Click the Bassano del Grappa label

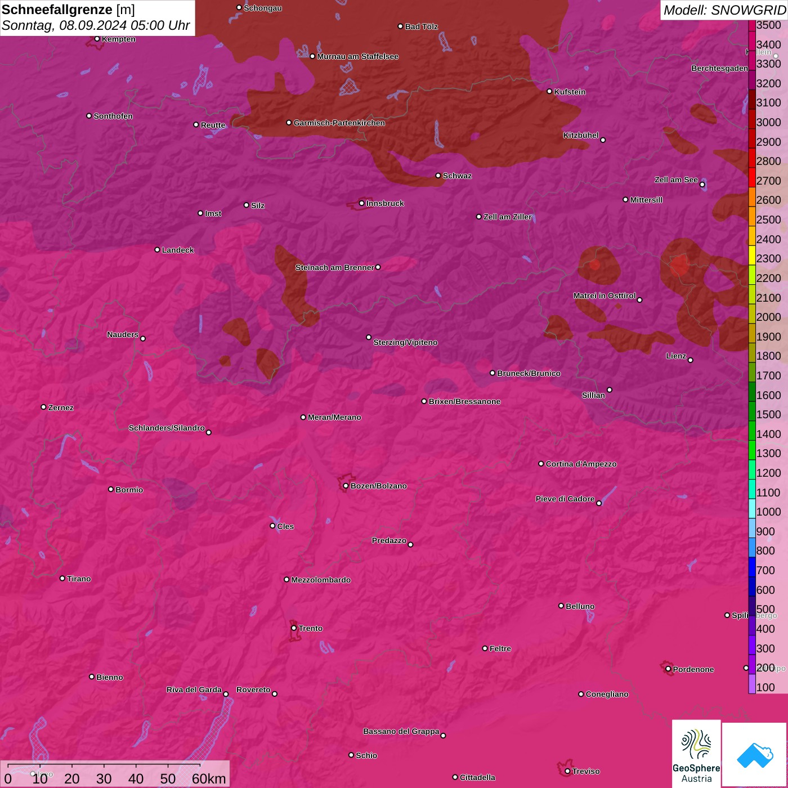pos(401,731)
